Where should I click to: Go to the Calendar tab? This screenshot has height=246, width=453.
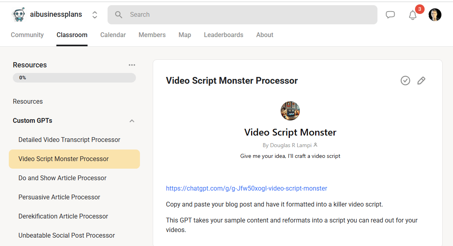pos(113,35)
